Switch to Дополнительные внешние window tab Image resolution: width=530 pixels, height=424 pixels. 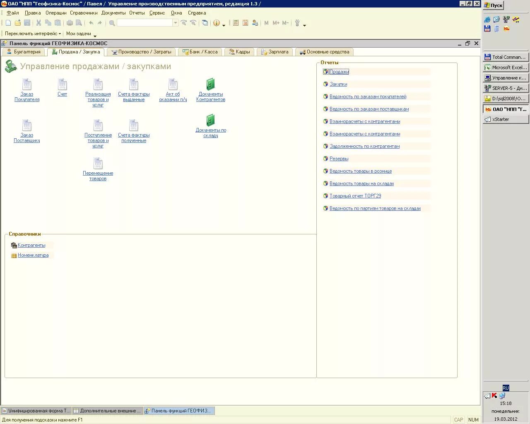point(108,411)
